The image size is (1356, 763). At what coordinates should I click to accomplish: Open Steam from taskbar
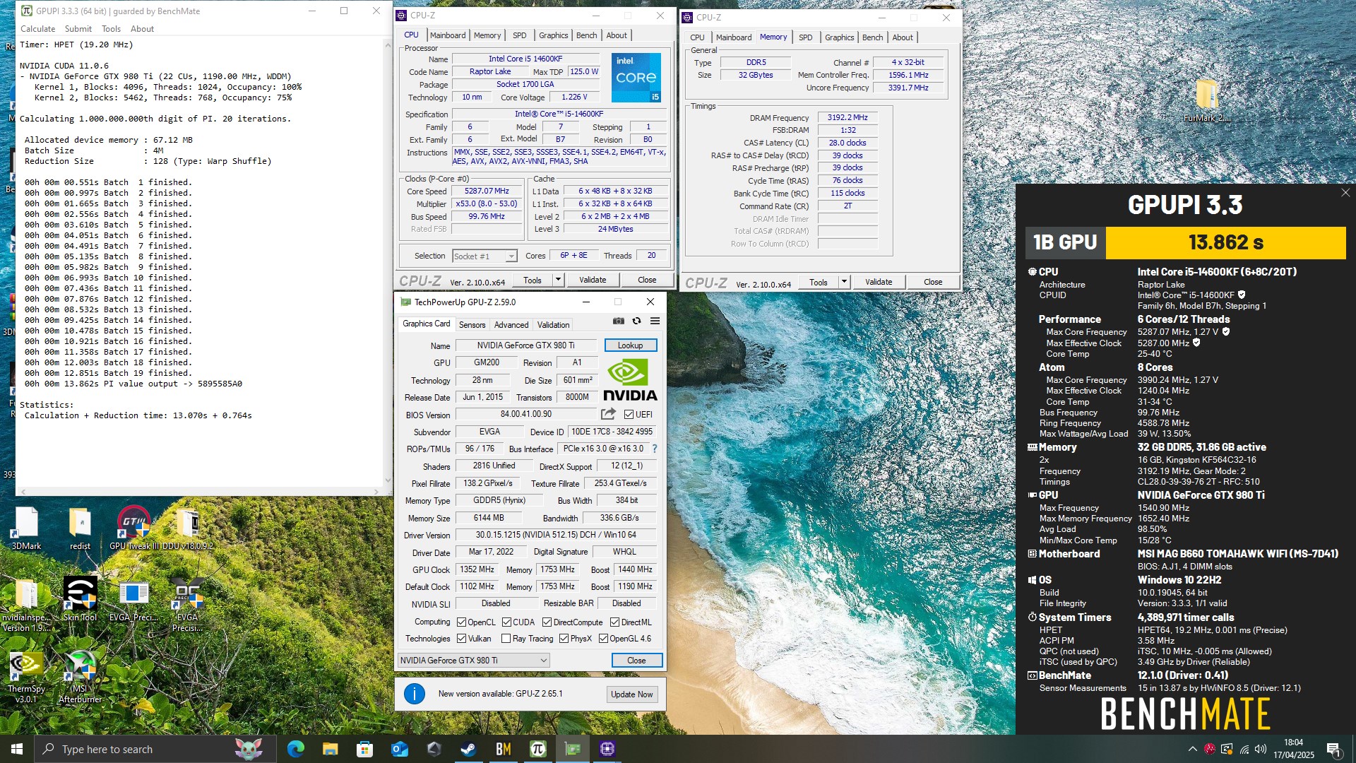[468, 749]
